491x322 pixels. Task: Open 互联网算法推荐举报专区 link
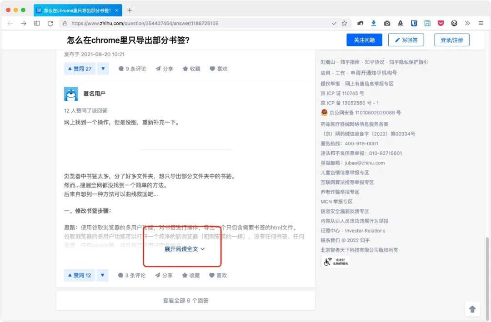point(347,183)
